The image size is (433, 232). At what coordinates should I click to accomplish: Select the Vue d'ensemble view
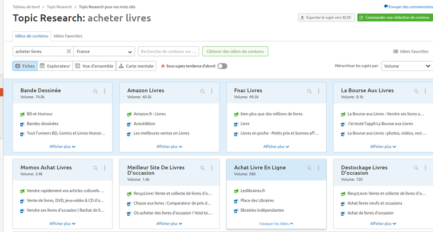coord(95,66)
